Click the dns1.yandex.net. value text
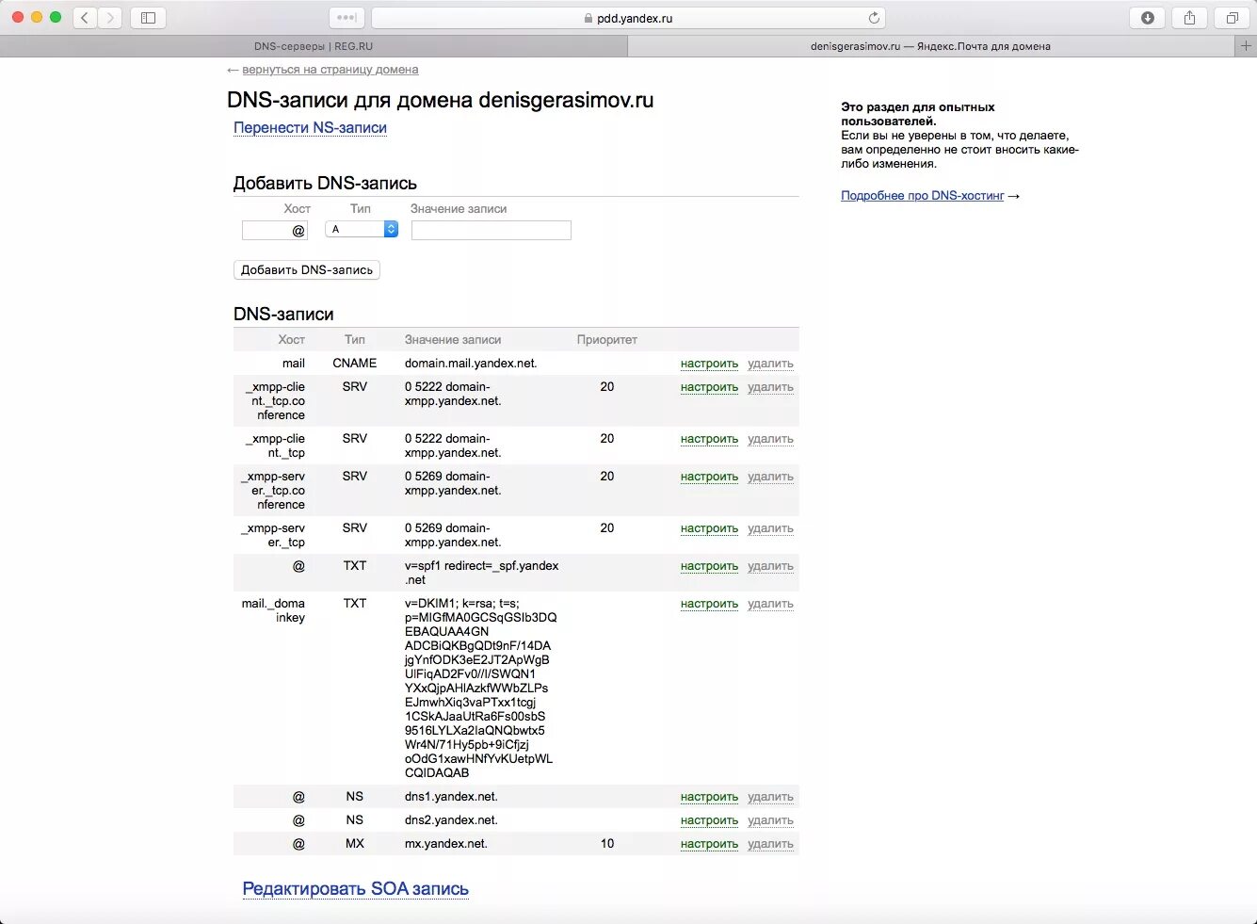 pos(451,797)
